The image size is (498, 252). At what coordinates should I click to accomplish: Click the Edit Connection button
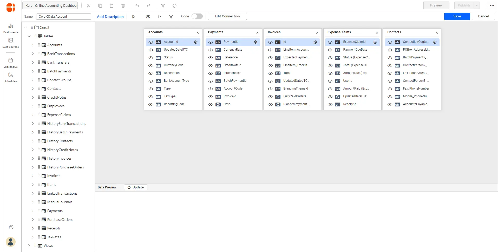[x=227, y=16]
